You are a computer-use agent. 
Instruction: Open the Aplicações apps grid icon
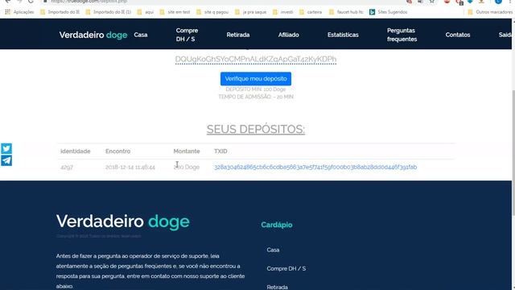[7, 12]
